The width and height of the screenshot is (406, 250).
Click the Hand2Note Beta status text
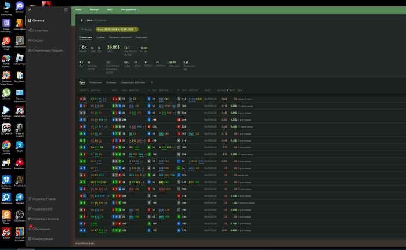click(85, 244)
